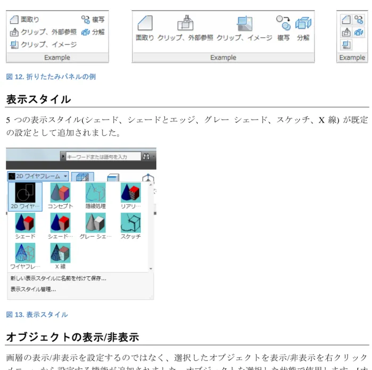Select the リアリ… visual style thumbnail
Image resolution: width=372 pixels, height=370 pixels.
[131, 197]
